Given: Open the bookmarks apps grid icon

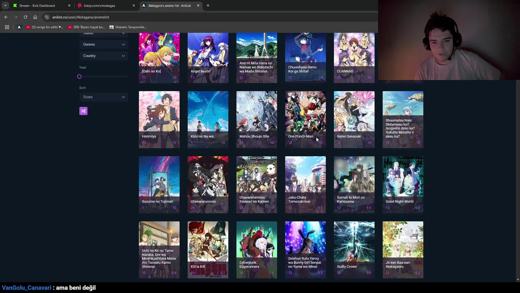Looking at the screenshot, I should [7, 27].
